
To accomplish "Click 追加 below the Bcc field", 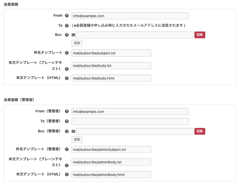I will point(77,43).
